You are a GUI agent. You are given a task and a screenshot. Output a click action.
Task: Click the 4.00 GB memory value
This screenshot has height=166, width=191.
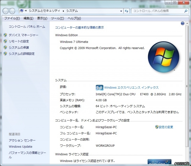tap(101, 100)
